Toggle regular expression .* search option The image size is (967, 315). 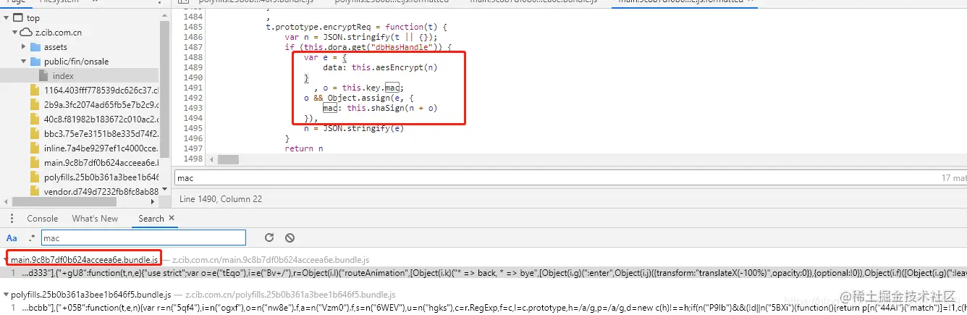[x=31, y=238]
